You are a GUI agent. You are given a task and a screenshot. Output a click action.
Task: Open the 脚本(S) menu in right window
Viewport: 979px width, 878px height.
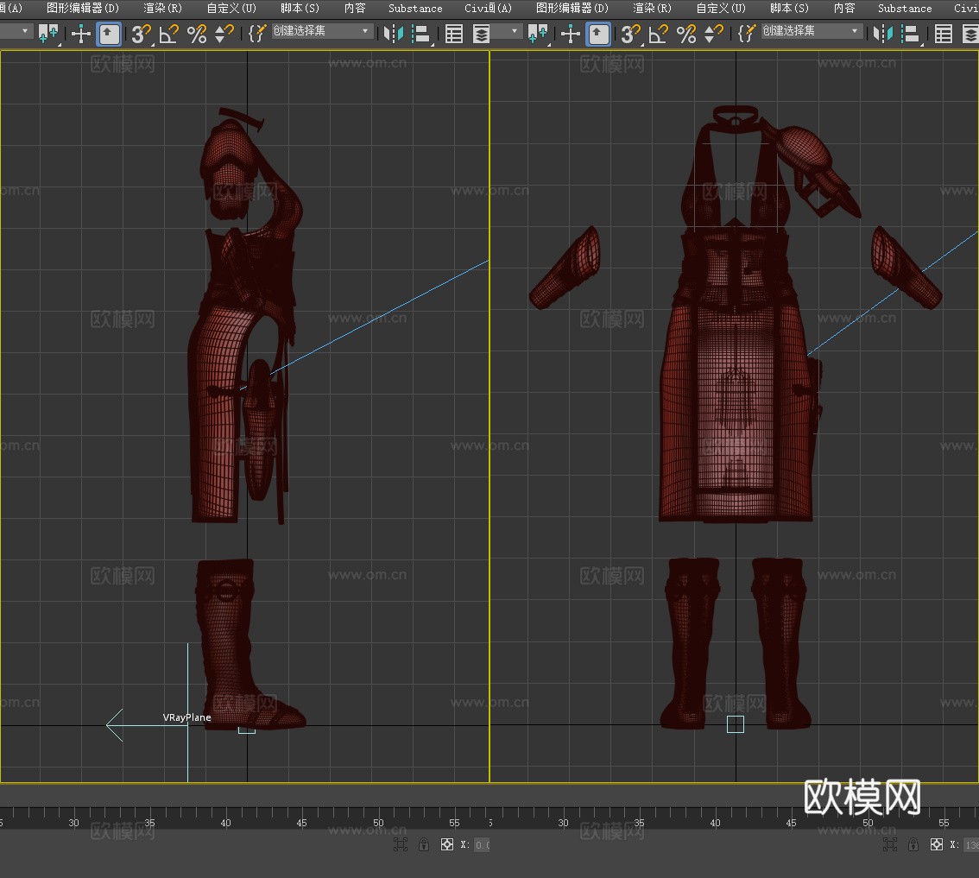[x=789, y=8]
